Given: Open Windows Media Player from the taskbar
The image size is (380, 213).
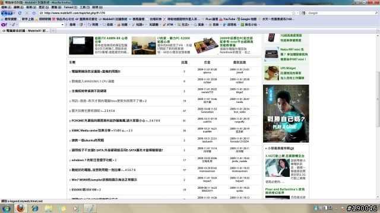Looking at the screenshot, I should pos(75,208).
